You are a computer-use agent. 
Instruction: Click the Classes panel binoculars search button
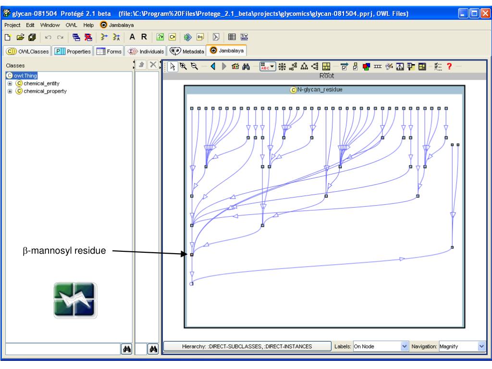(127, 349)
